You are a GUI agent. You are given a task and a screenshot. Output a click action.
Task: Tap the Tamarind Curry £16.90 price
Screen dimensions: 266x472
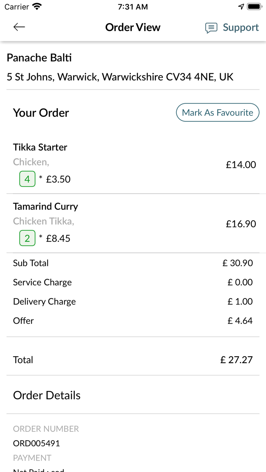click(241, 224)
